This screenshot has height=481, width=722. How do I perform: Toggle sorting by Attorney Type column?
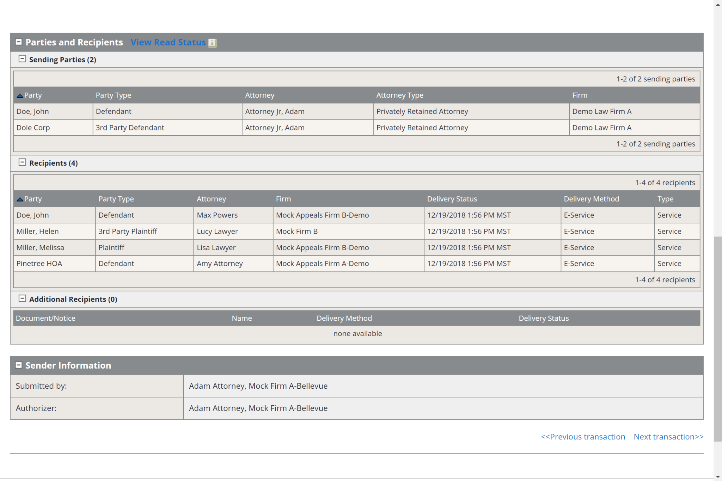(400, 95)
